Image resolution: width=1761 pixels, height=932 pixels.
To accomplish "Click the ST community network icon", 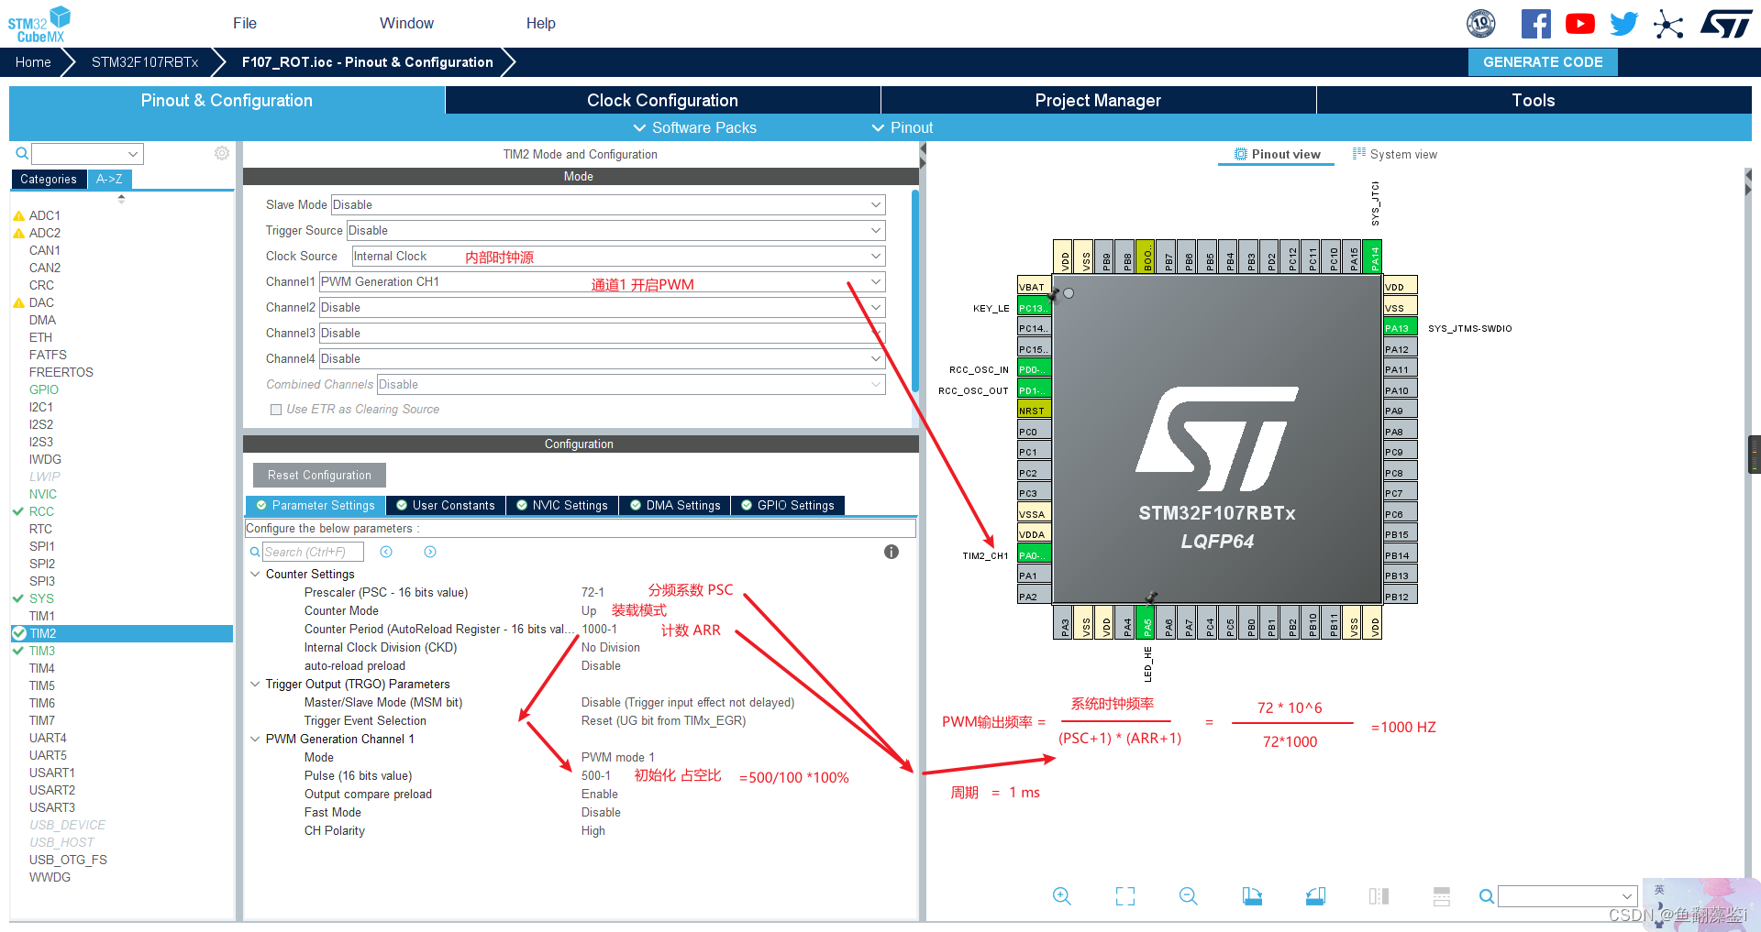I will [x=1668, y=24].
